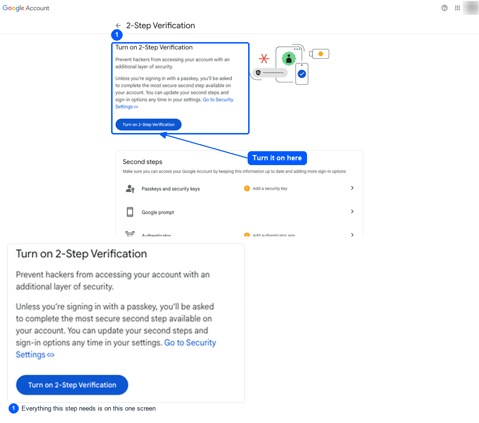Select the Google prompt row label
Image resolution: width=479 pixels, height=423 pixels.
click(158, 212)
